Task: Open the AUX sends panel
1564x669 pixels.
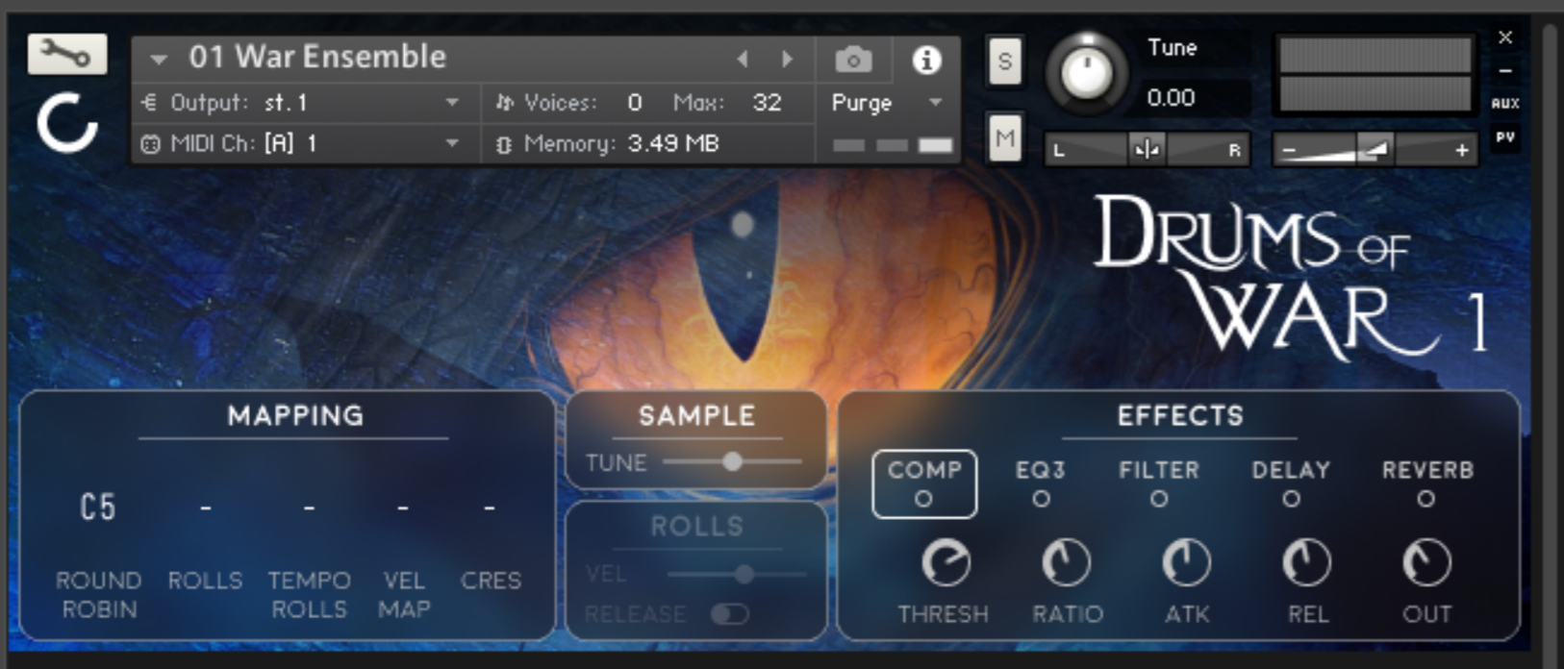Action: pyautogui.click(x=1505, y=104)
